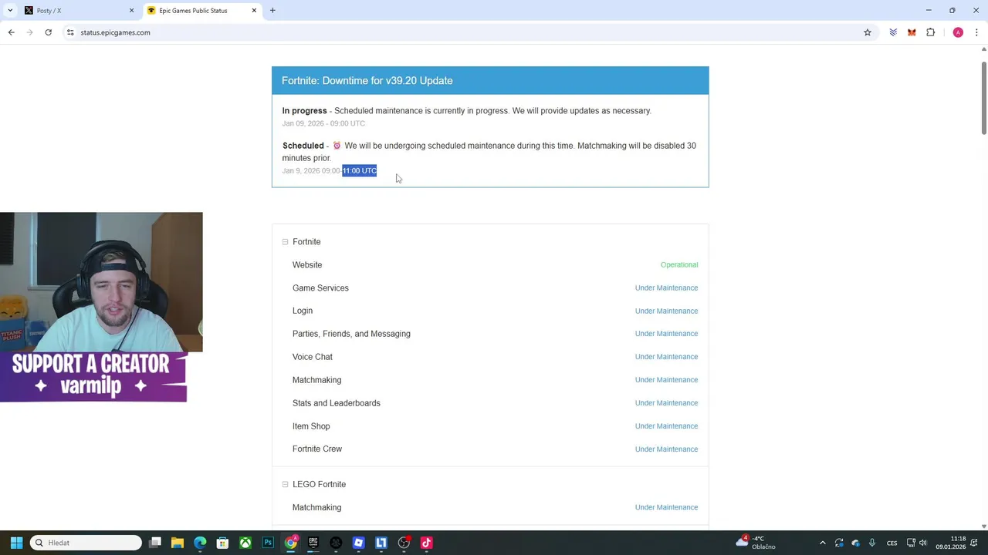Show hidden system tray icons chevron
This screenshot has height=555, width=988.
point(822,543)
